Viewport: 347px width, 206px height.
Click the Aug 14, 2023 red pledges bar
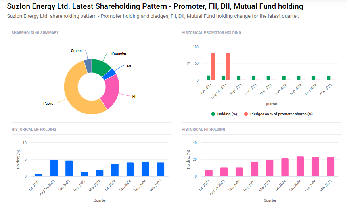point(228,66)
